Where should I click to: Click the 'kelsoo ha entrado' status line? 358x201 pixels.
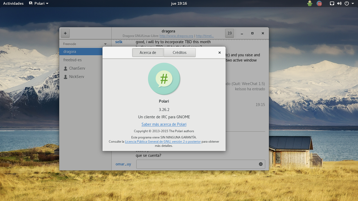(250, 89)
